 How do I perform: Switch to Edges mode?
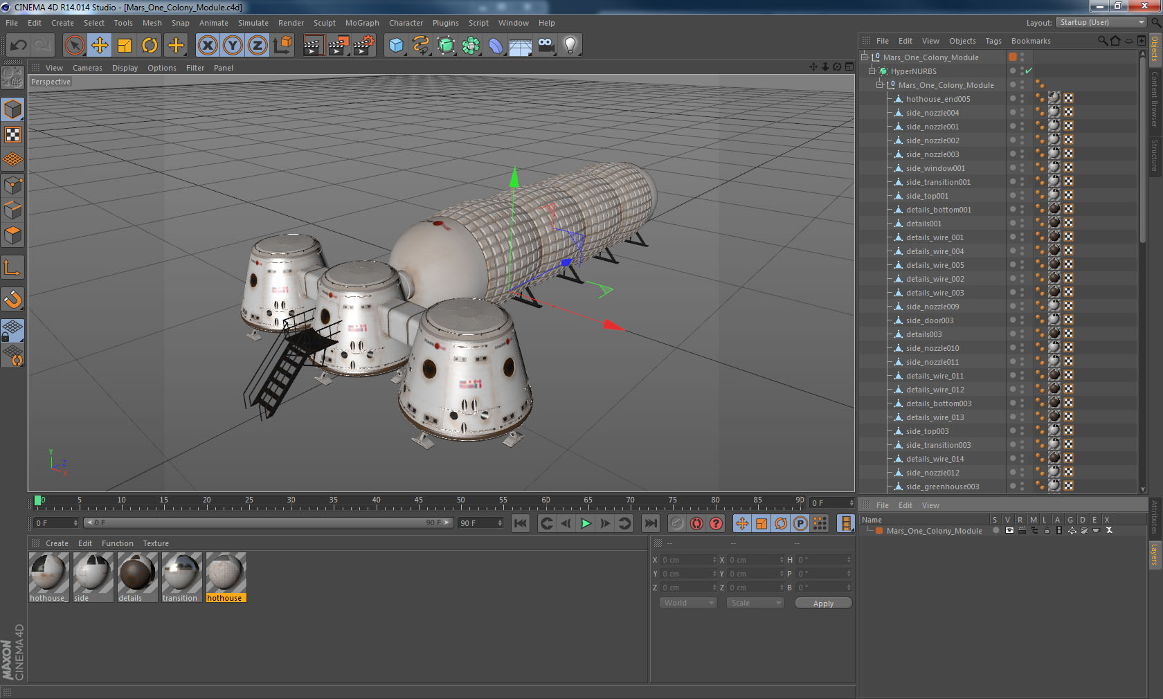point(12,210)
